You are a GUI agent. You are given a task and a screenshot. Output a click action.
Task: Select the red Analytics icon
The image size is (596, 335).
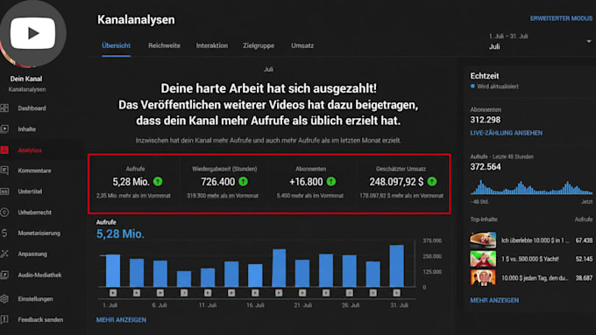tap(4, 150)
